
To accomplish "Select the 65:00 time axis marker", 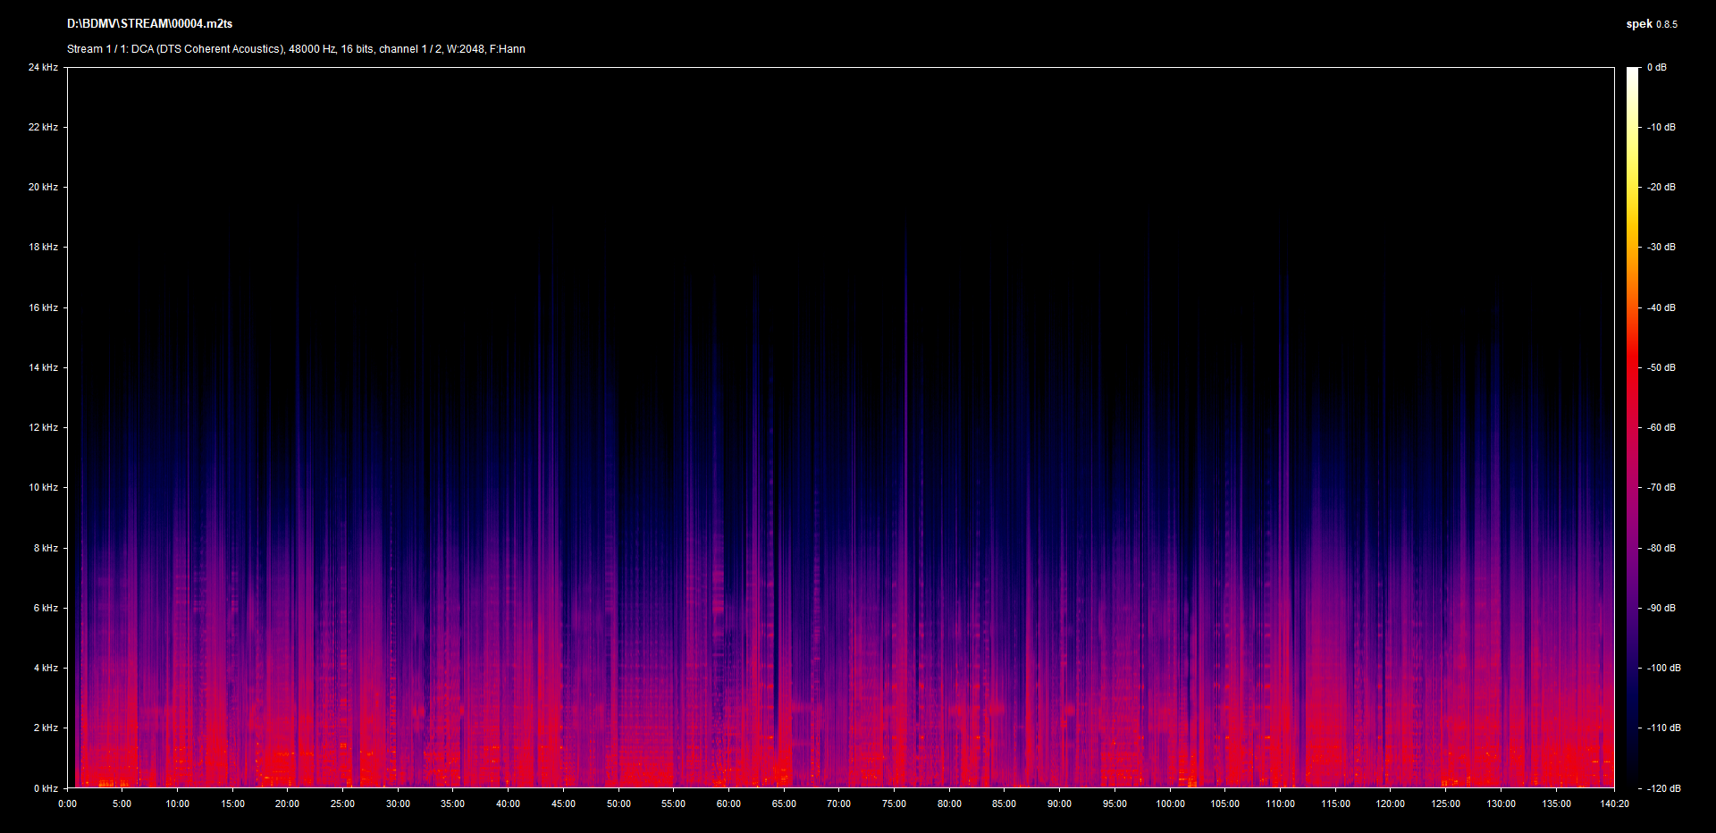I will (x=784, y=804).
